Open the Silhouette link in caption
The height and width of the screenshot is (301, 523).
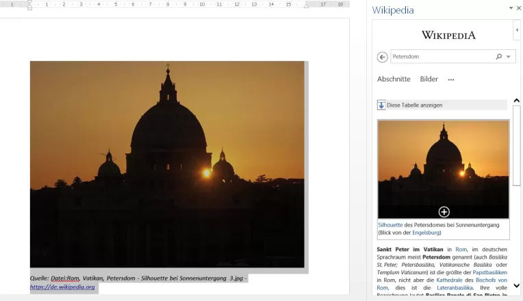390,225
